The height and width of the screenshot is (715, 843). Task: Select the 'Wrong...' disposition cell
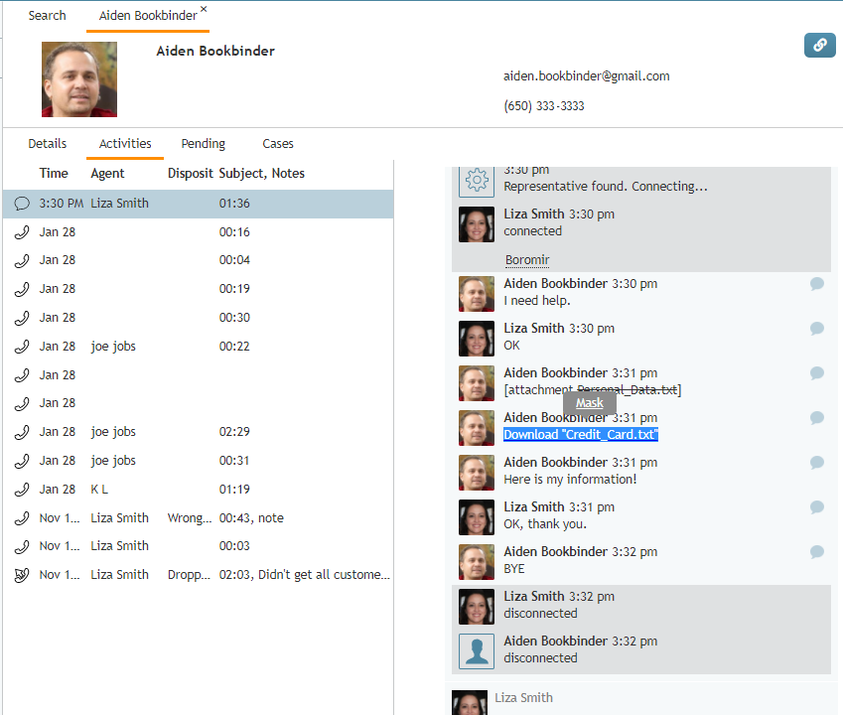pyautogui.click(x=190, y=518)
